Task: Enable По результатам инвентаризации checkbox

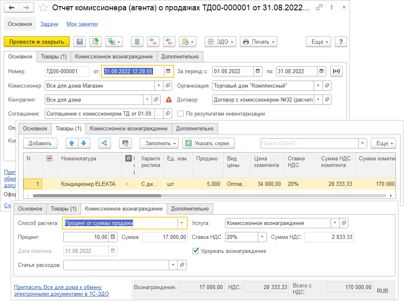Action: (x=180, y=114)
